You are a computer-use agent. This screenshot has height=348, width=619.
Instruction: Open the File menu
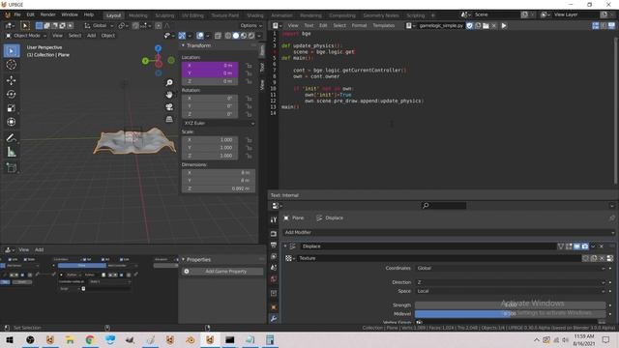tap(17, 14)
